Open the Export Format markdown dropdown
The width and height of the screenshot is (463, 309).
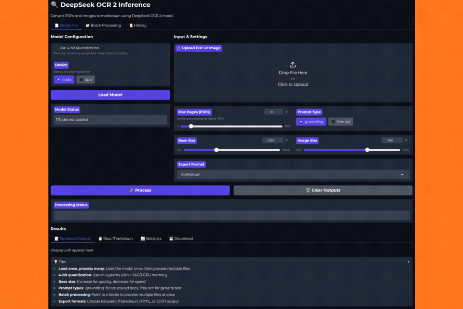click(x=293, y=174)
